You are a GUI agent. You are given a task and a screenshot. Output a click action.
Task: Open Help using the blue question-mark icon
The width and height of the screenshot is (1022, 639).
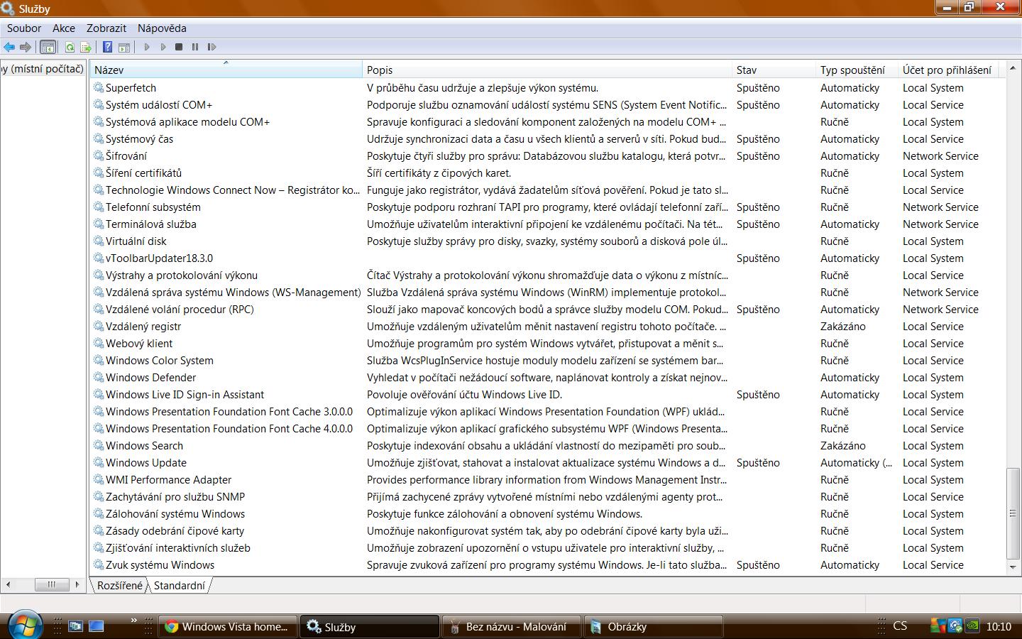pyautogui.click(x=107, y=47)
